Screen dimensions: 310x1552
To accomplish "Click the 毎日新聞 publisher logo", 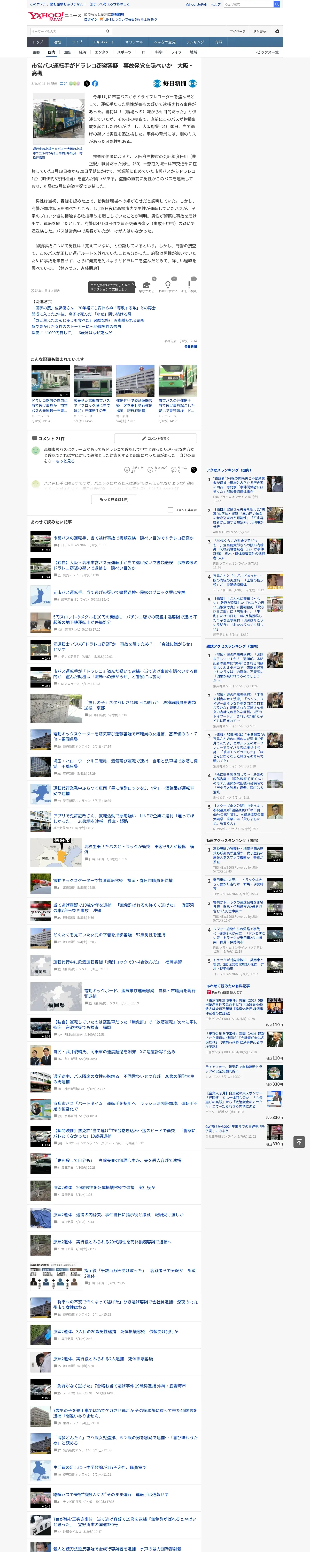I will (x=175, y=84).
